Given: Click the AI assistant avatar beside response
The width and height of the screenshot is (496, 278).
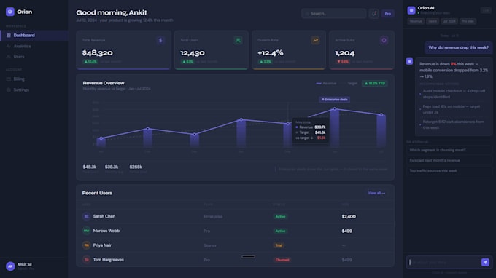Looking at the screenshot, I should click(410, 61).
